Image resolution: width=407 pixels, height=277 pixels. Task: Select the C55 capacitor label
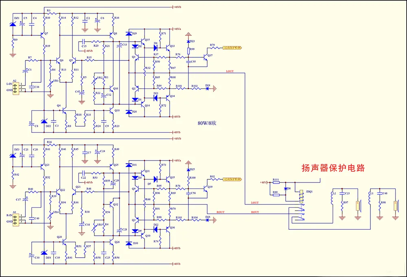click(193, 62)
